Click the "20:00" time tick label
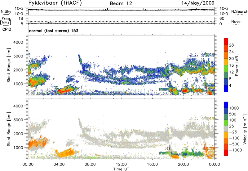The width and height of the screenshot is (248, 171). (184, 165)
